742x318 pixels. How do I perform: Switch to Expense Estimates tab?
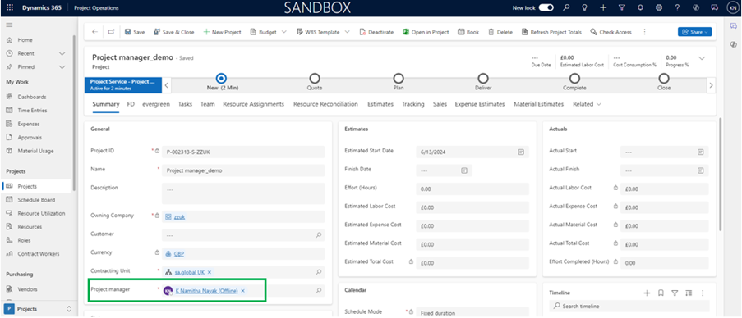[x=480, y=104]
